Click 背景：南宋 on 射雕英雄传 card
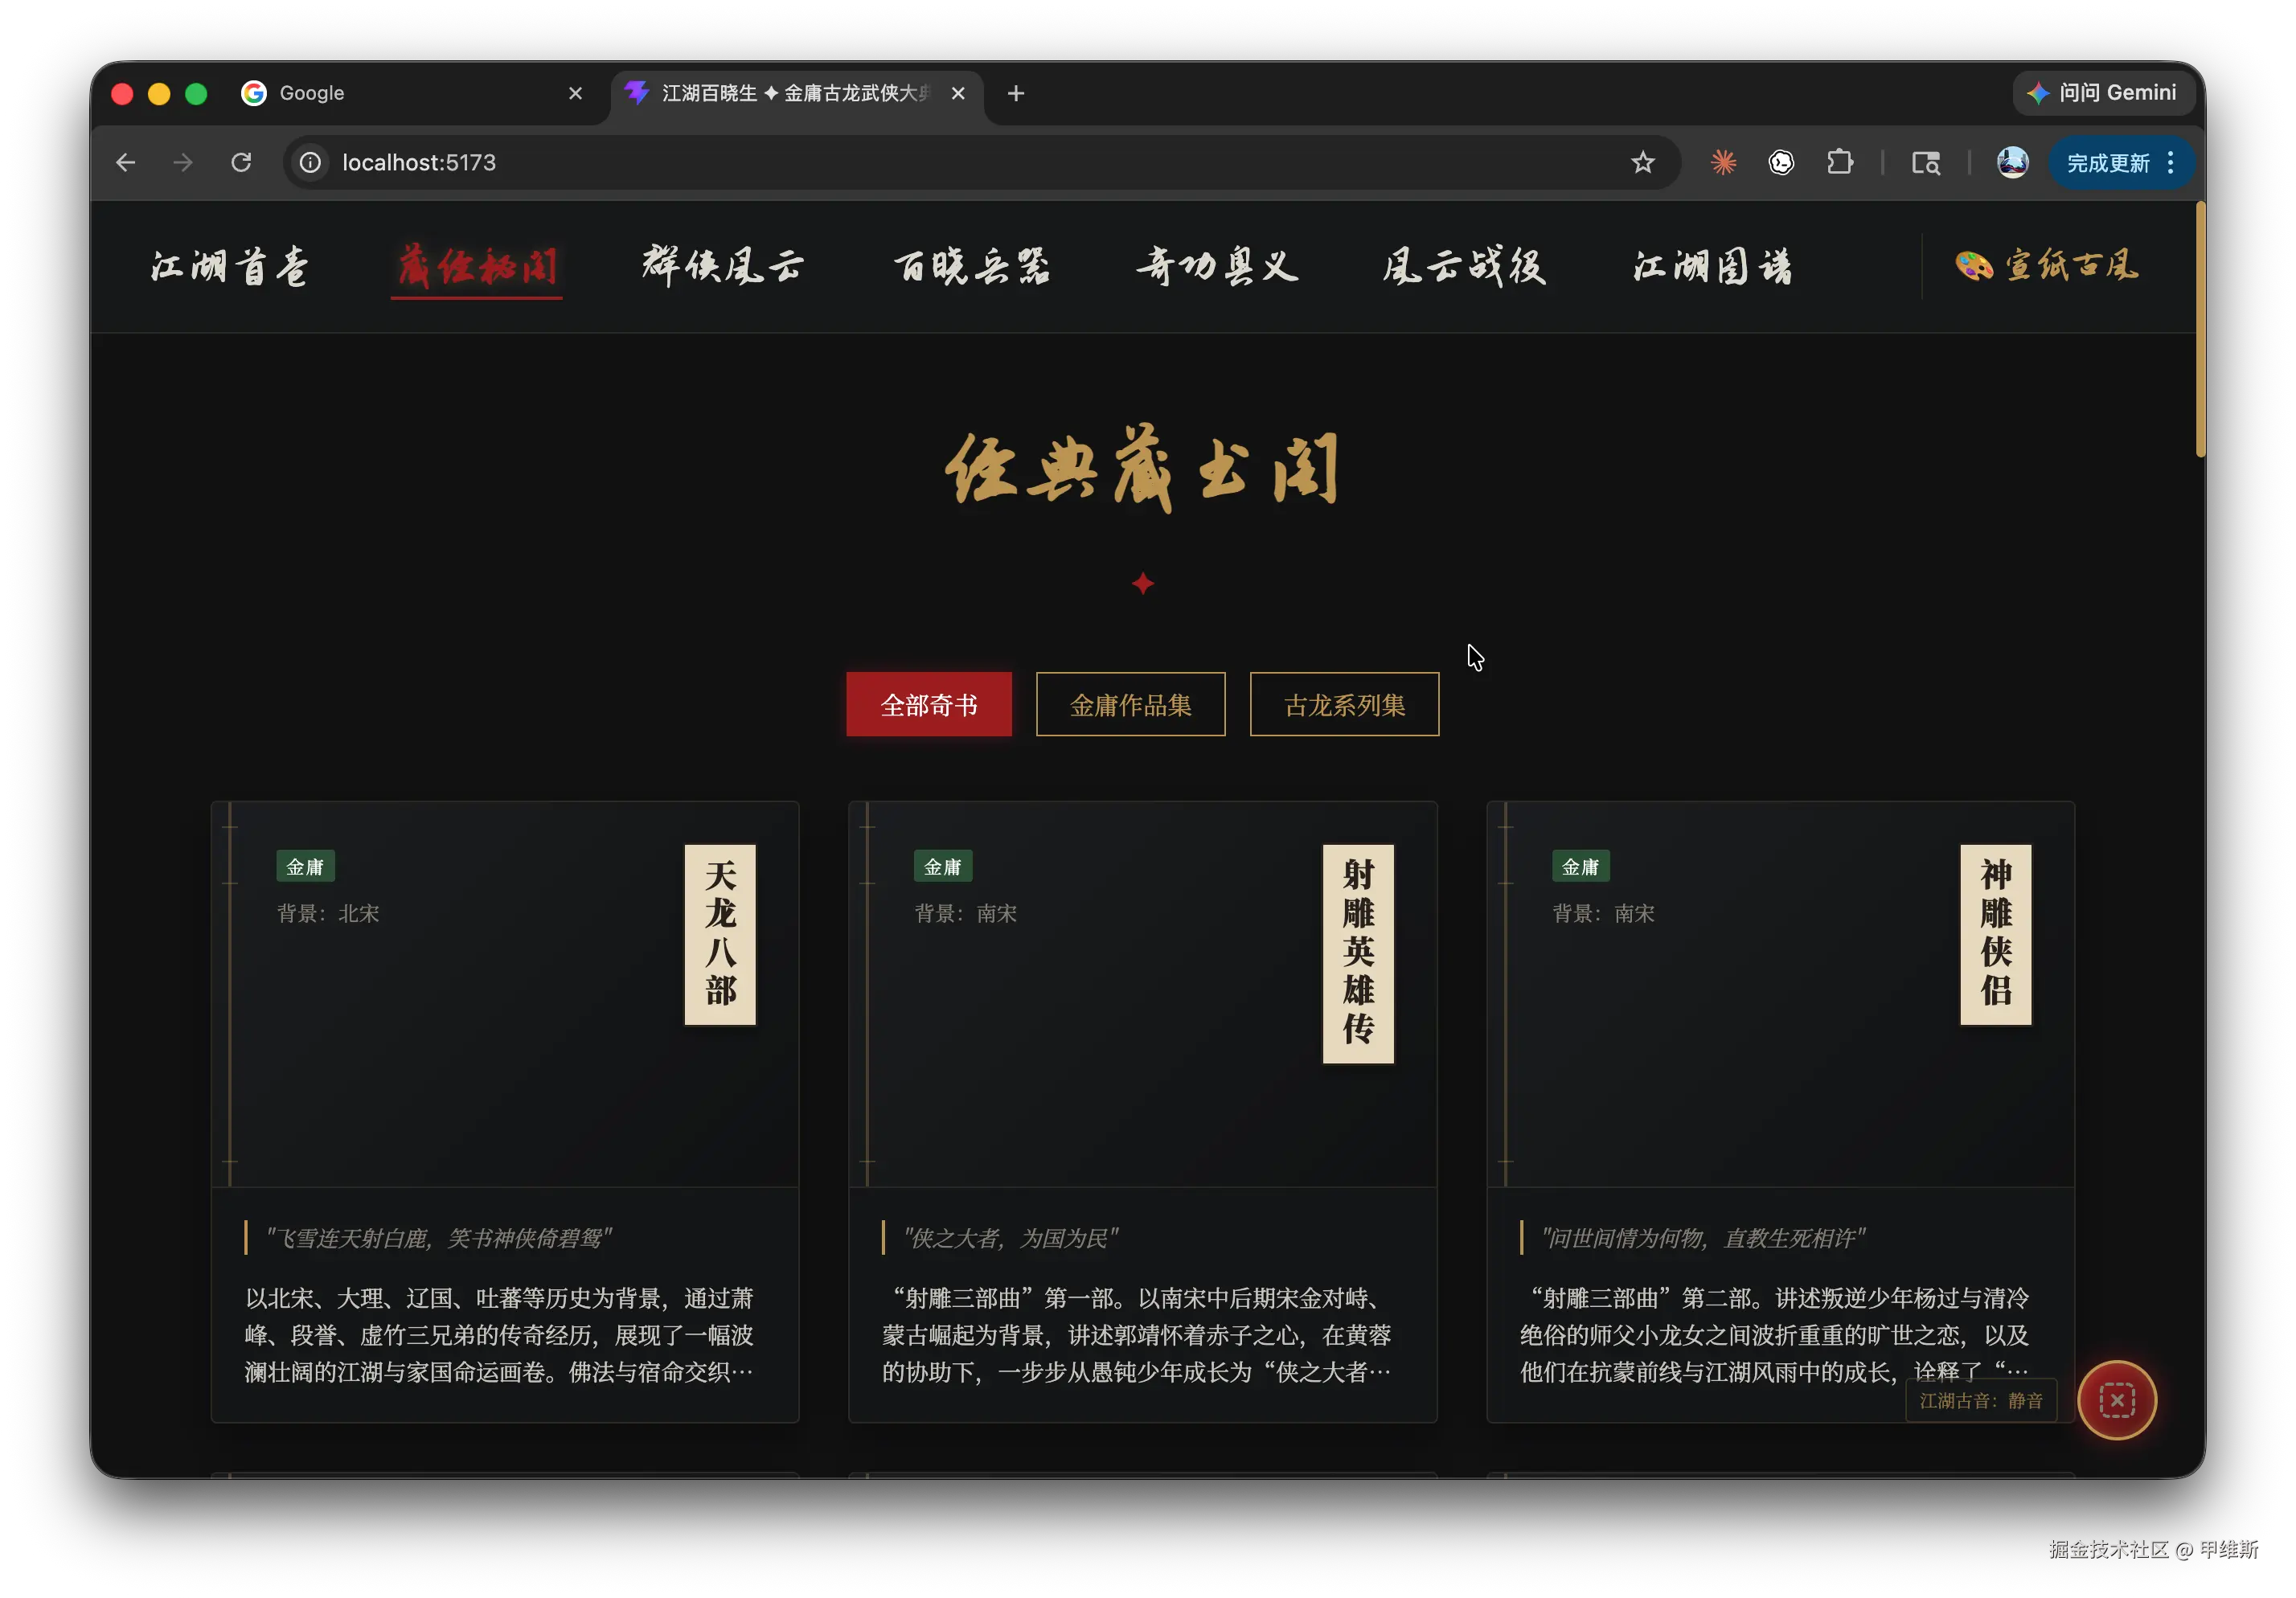The width and height of the screenshot is (2296, 1598). point(965,913)
